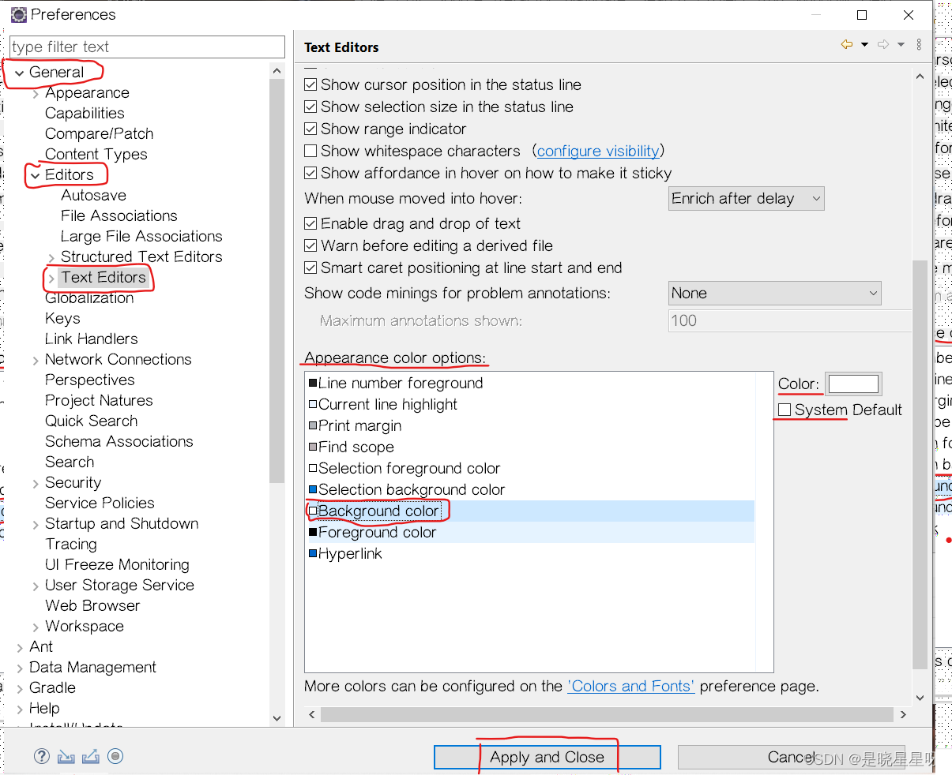Expand the Network Connections node

coord(36,360)
